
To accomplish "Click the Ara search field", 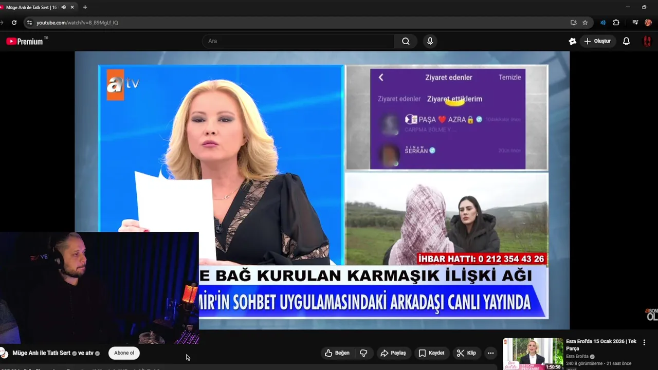I will coord(298,41).
